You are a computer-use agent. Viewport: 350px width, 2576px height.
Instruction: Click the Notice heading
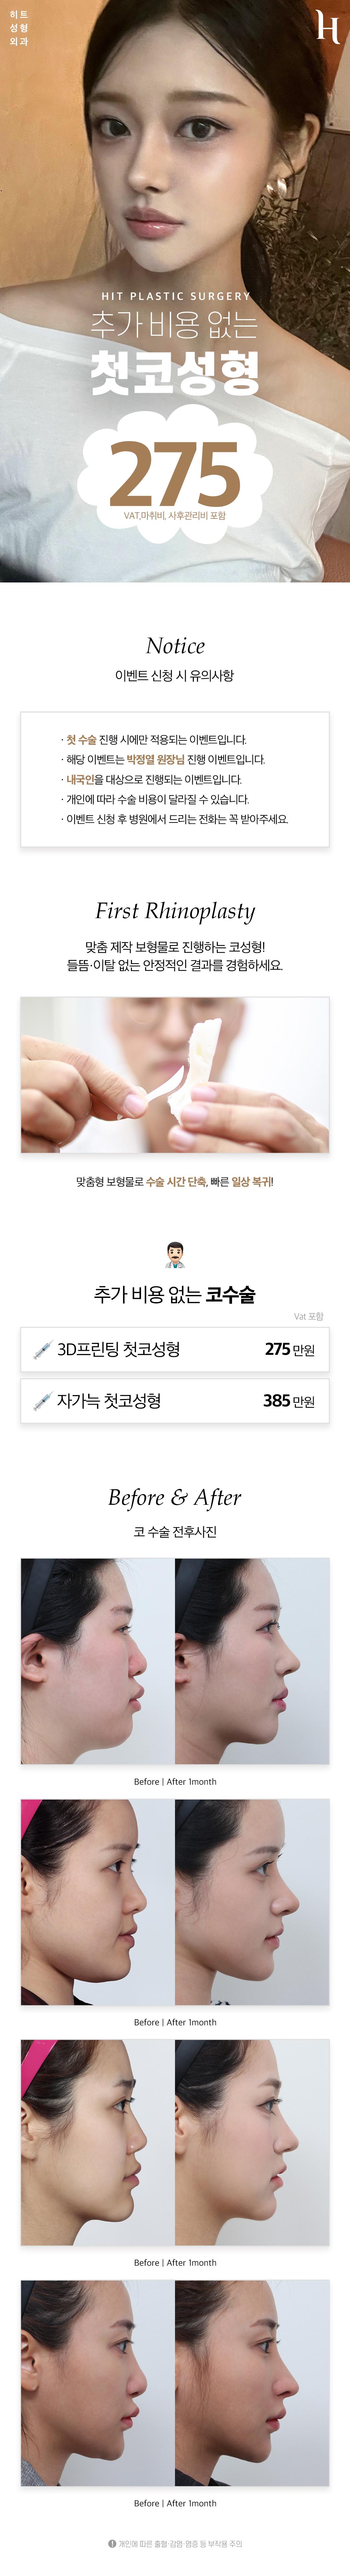click(x=175, y=646)
